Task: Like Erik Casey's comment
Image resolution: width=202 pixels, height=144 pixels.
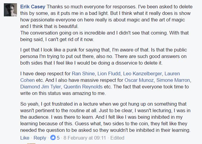Action: click(24, 138)
